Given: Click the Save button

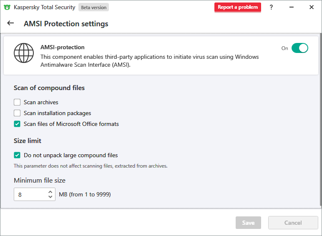Looking at the screenshot, I should click(x=248, y=223).
